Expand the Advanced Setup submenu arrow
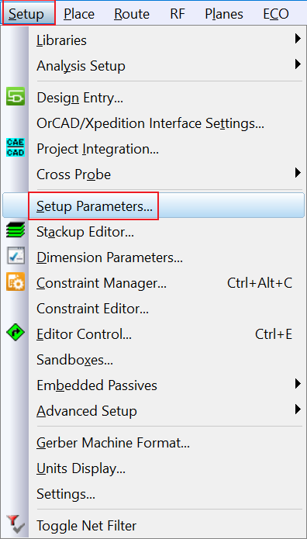Screen dimensions: 307x539 point(298,409)
